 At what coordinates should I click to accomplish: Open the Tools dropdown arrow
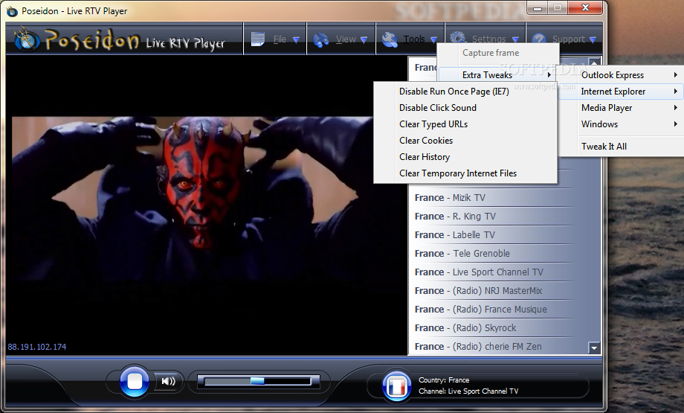coord(433,39)
